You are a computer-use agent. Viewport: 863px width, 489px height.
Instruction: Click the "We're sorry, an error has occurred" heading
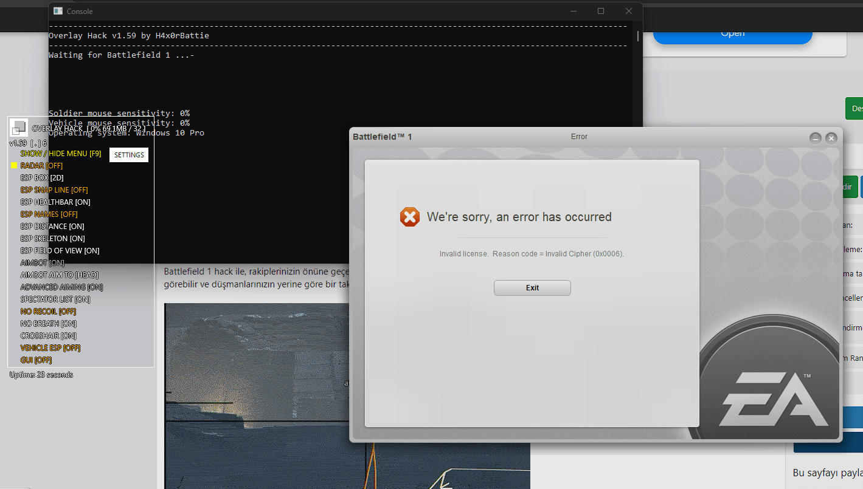(x=519, y=217)
